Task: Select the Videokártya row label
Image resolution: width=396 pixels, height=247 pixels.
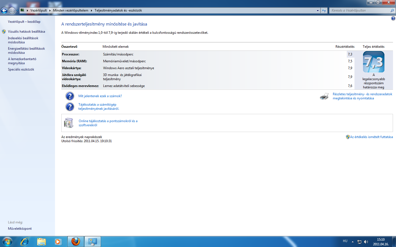Action: click(x=71, y=68)
